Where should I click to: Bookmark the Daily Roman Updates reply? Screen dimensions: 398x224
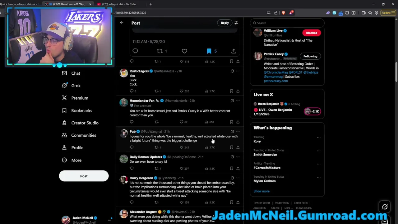pyautogui.click(x=231, y=169)
